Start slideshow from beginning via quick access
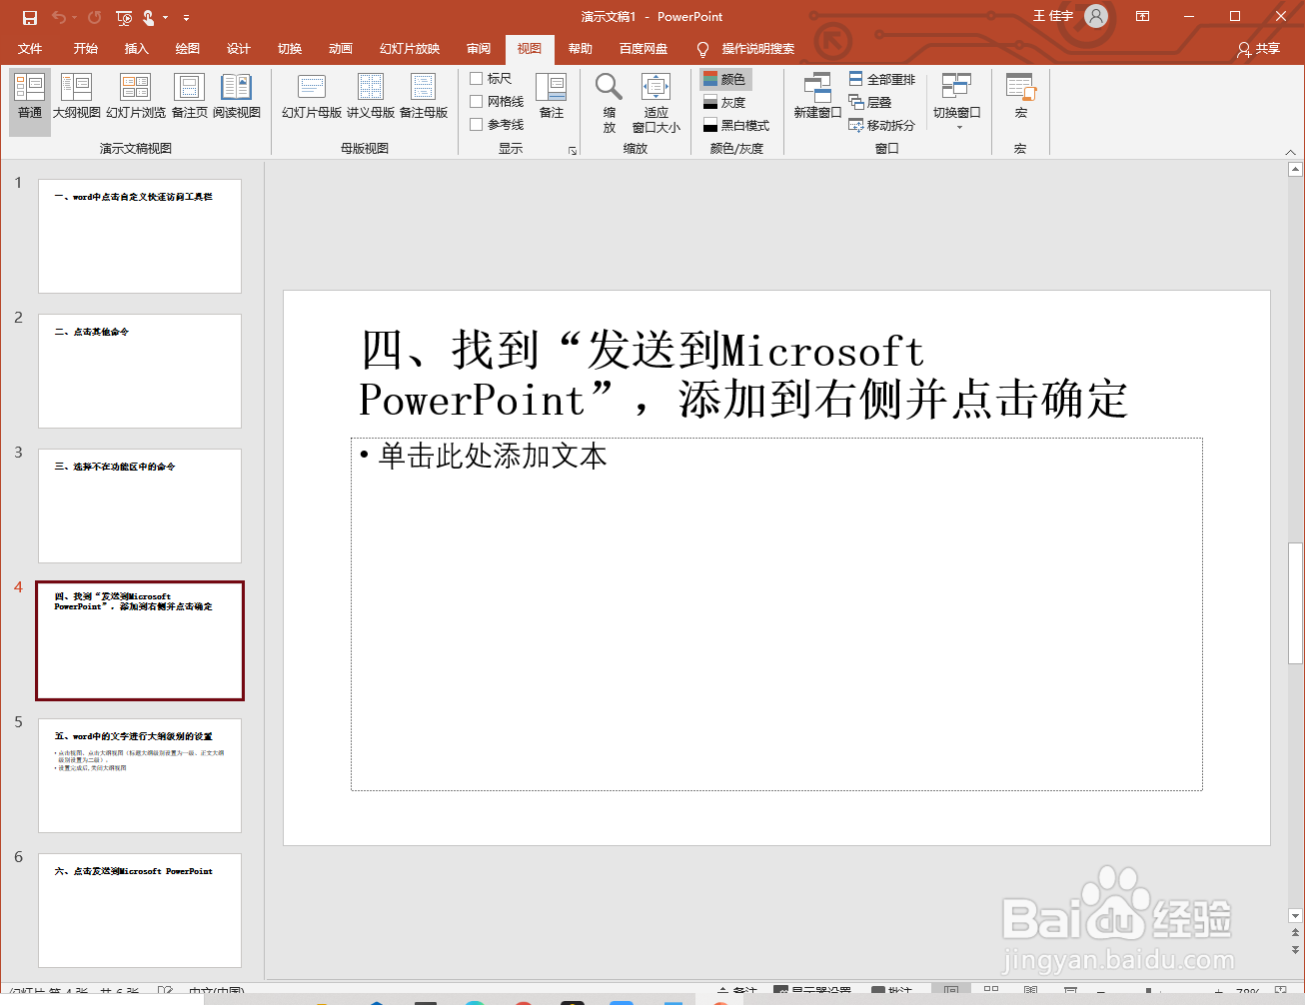This screenshot has height=1005, width=1305. click(x=124, y=17)
